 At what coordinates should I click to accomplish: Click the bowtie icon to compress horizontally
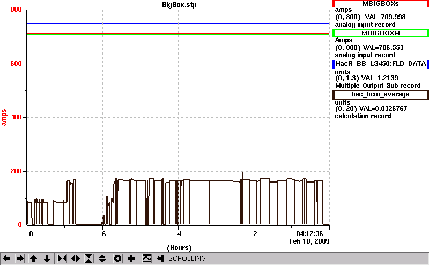point(62,259)
